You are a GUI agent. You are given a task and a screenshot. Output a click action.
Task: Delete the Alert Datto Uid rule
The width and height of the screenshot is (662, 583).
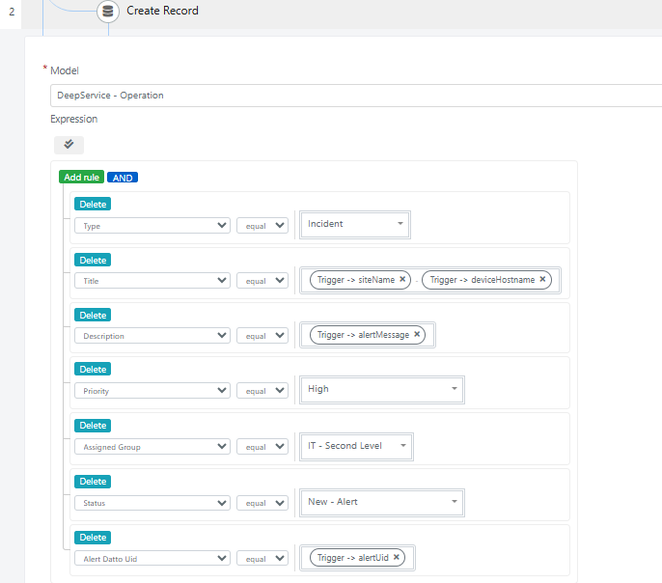pyautogui.click(x=93, y=538)
